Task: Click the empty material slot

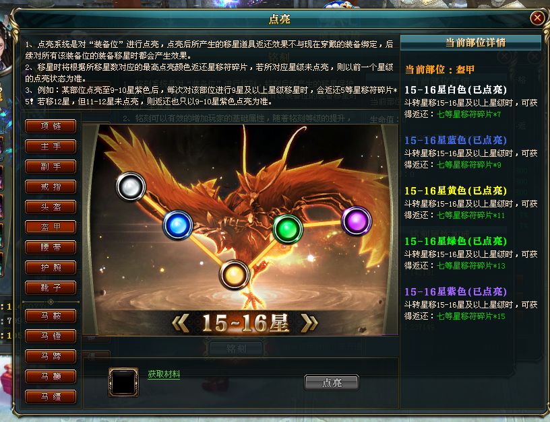Action: tap(123, 382)
